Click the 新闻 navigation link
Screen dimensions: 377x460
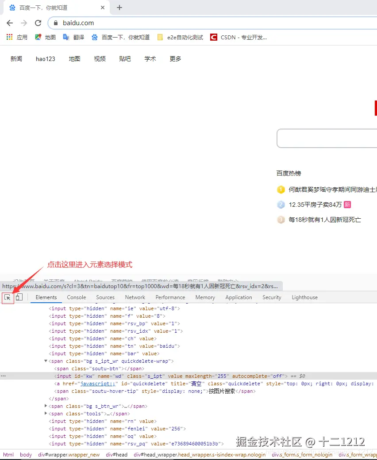(x=16, y=59)
